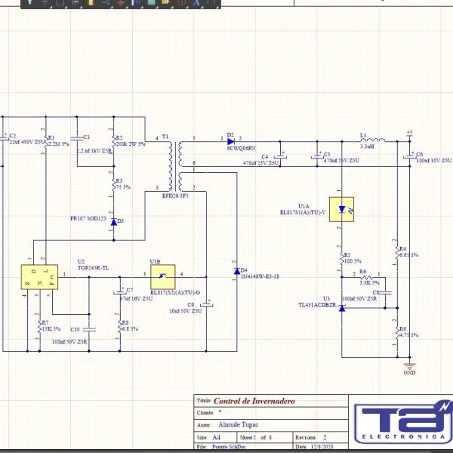Screen dimensions: 453x453
Task: Select the C10 capacitor symbol
Action: (89, 329)
